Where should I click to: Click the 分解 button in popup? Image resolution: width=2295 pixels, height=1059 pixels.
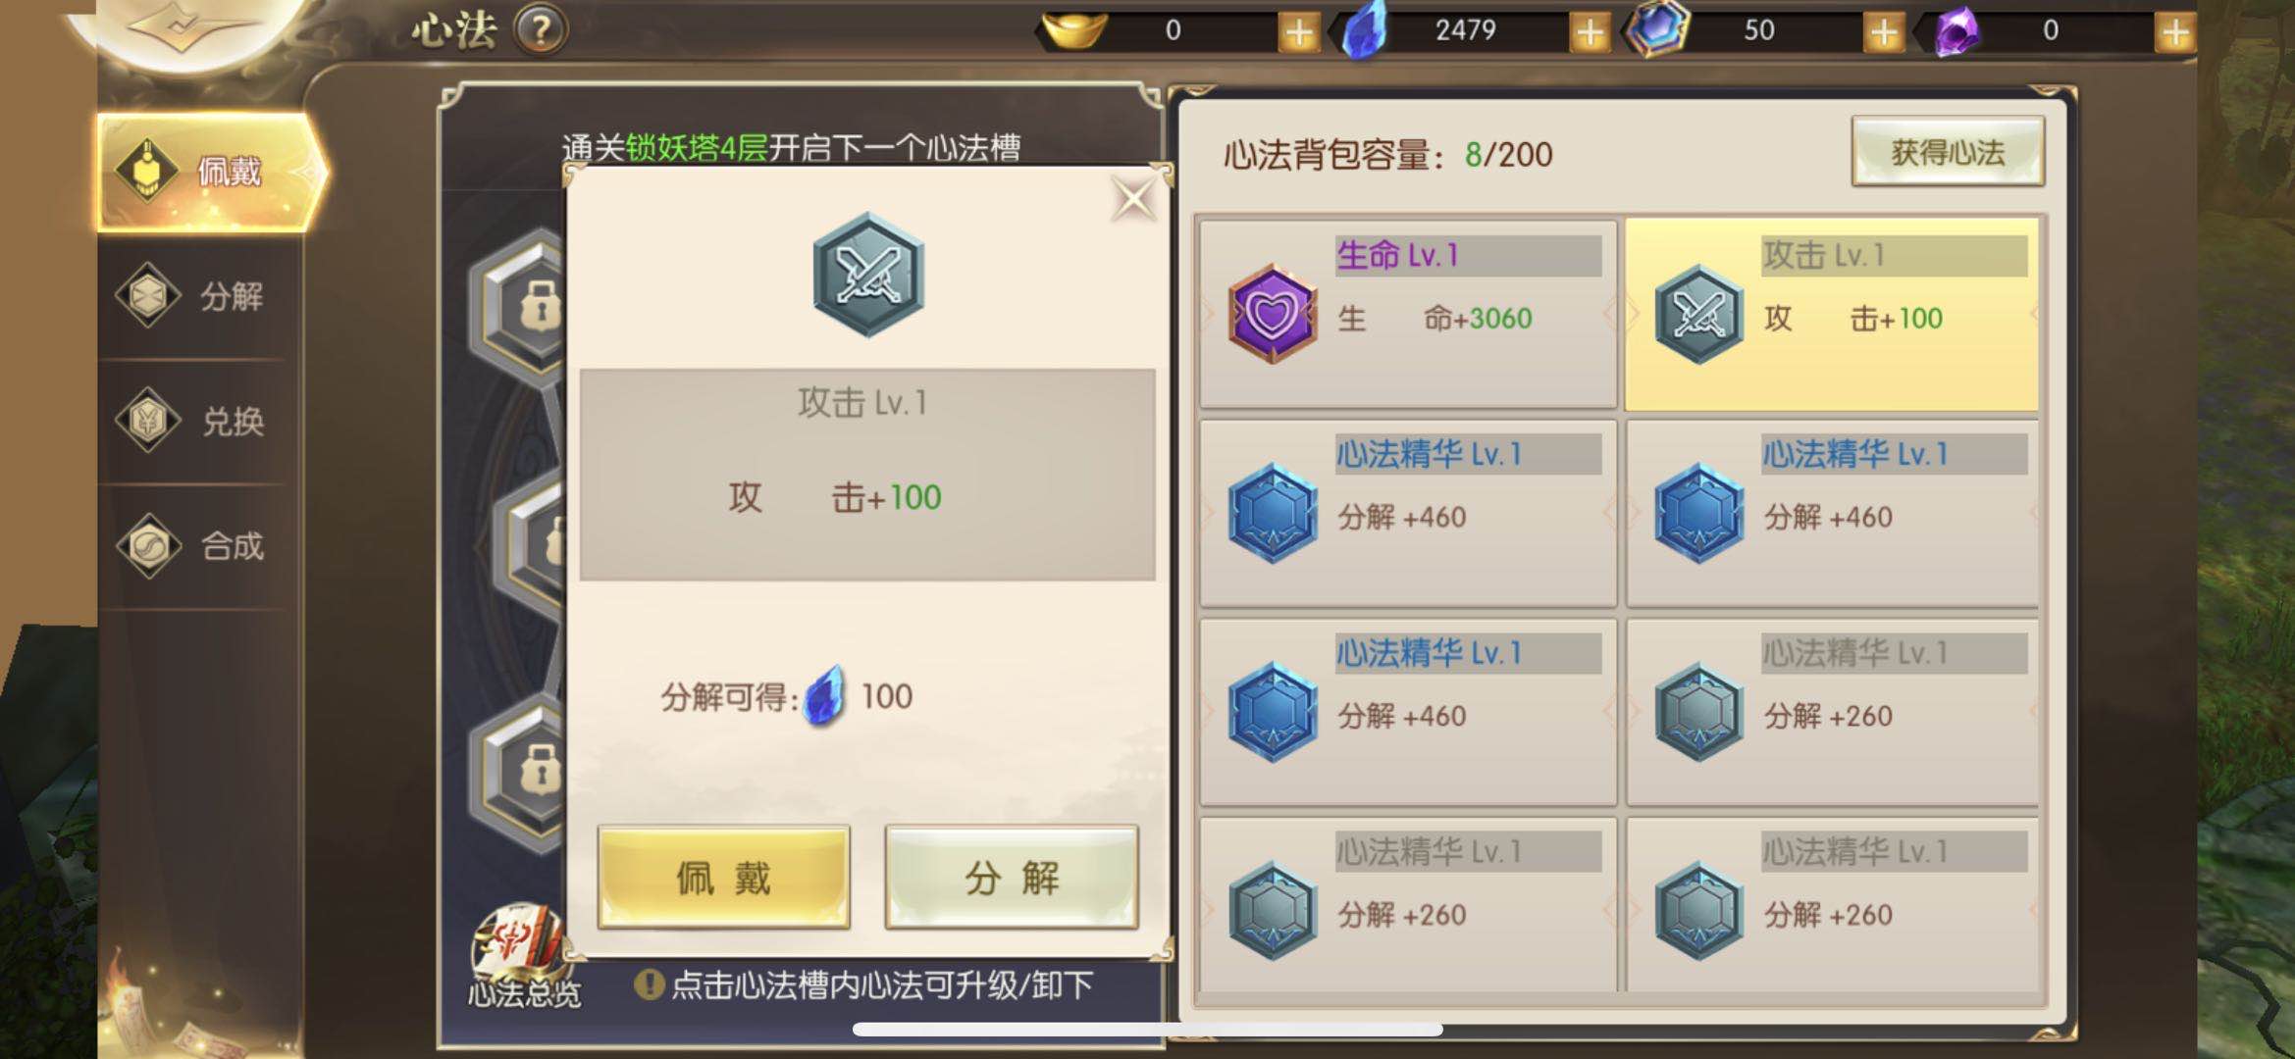click(1012, 877)
